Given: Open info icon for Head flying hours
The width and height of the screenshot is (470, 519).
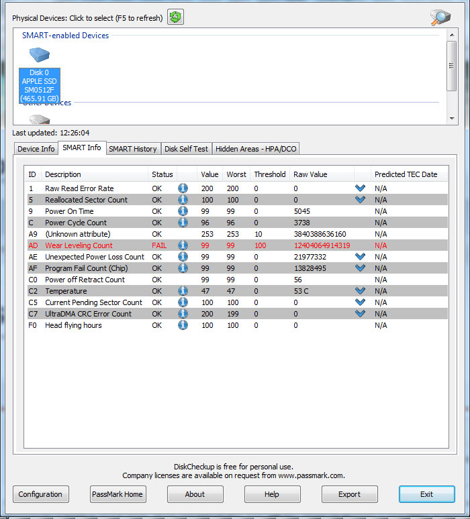Looking at the screenshot, I should click(x=183, y=325).
